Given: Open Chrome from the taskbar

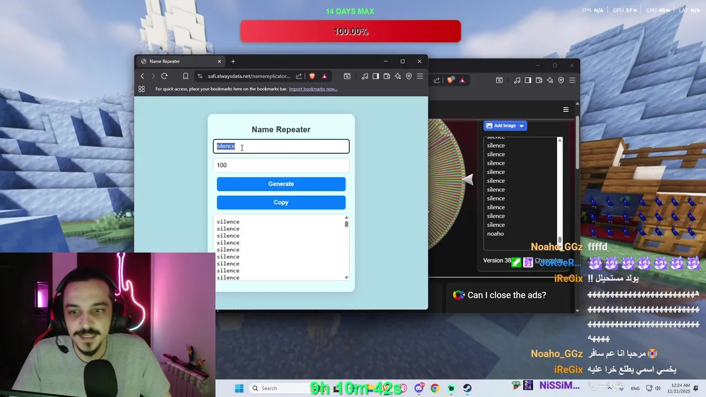Looking at the screenshot, I should [435, 388].
